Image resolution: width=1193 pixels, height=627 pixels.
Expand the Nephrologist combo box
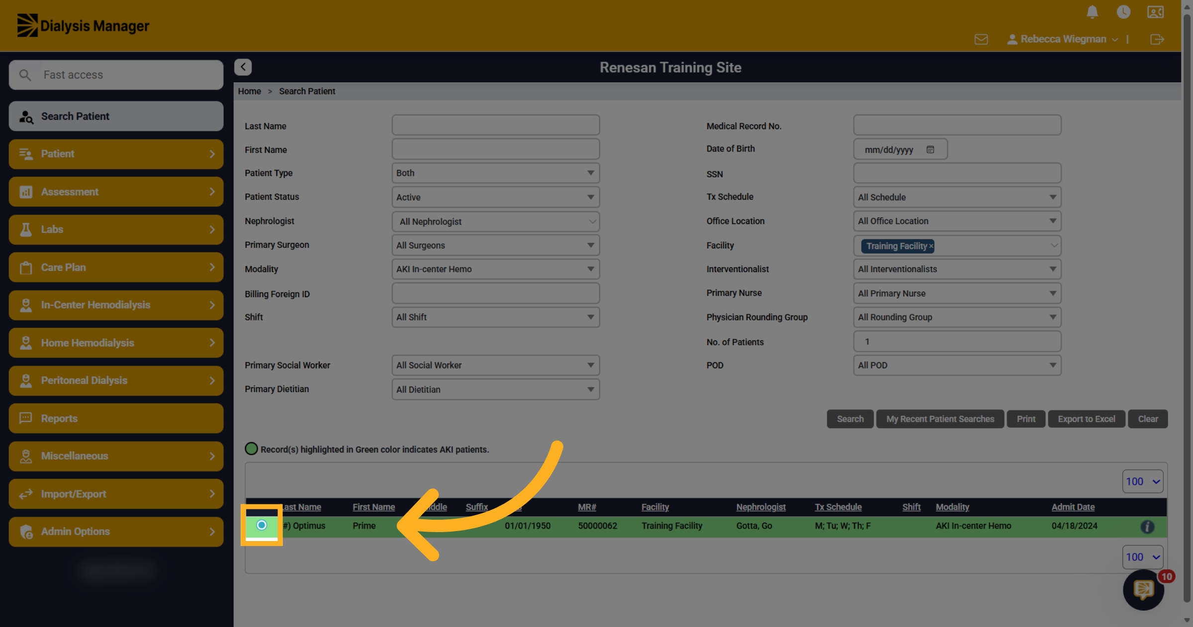coord(496,222)
